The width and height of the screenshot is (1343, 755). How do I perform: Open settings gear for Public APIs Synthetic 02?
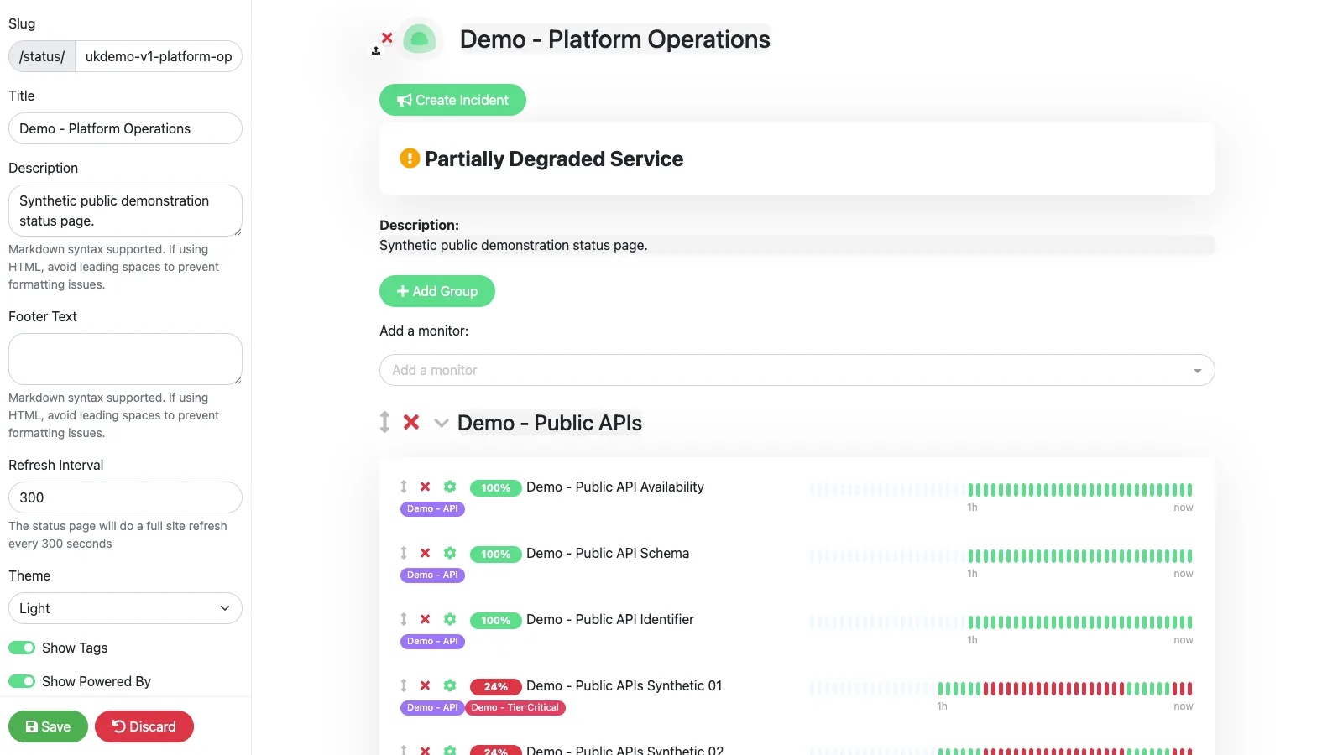pos(450,750)
